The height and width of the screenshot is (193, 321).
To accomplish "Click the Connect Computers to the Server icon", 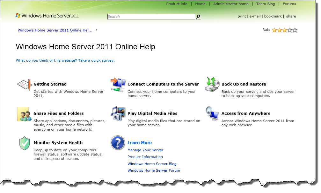I will (118, 85).
